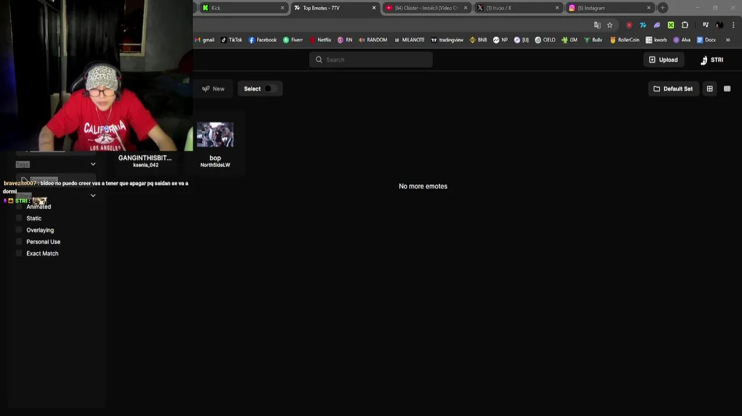This screenshot has height=416, width=742.
Task: Open the RollerCoin bookmark
Action: pyautogui.click(x=625, y=40)
